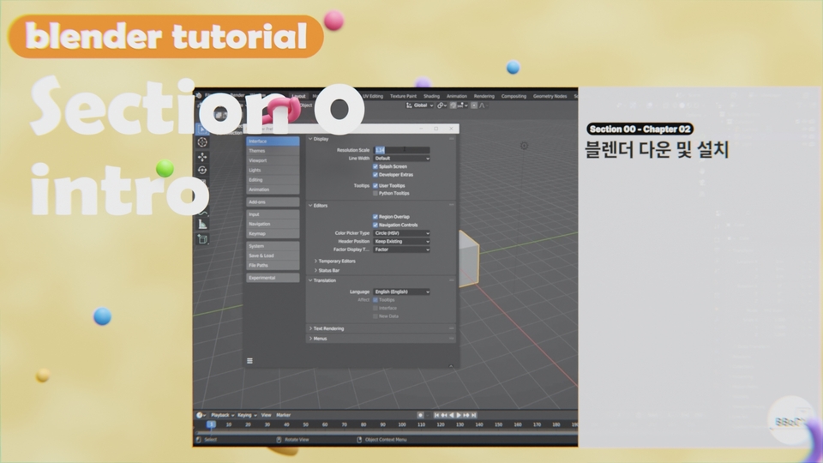Click the Preferences scroll-up arrow
Image resolution: width=823 pixels, height=463 pixels.
pyautogui.click(x=450, y=366)
